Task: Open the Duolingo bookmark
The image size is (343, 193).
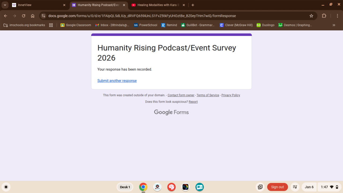Action: pyautogui.click(x=266, y=25)
